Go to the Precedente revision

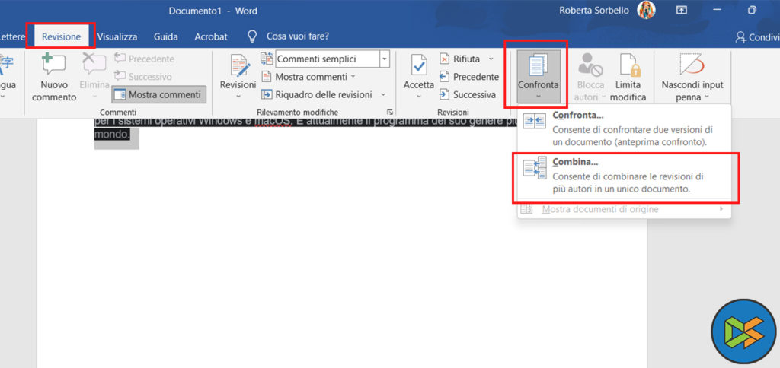[469, 77]
